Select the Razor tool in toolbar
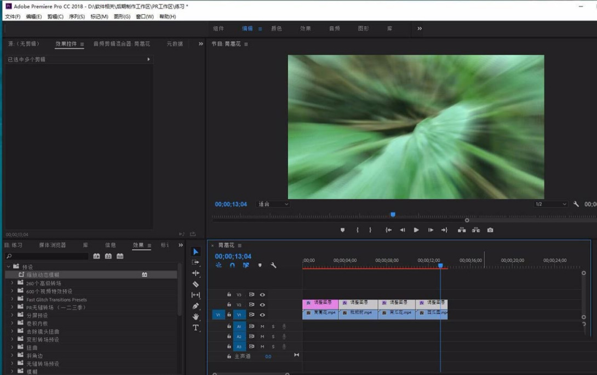 point(196,284)
